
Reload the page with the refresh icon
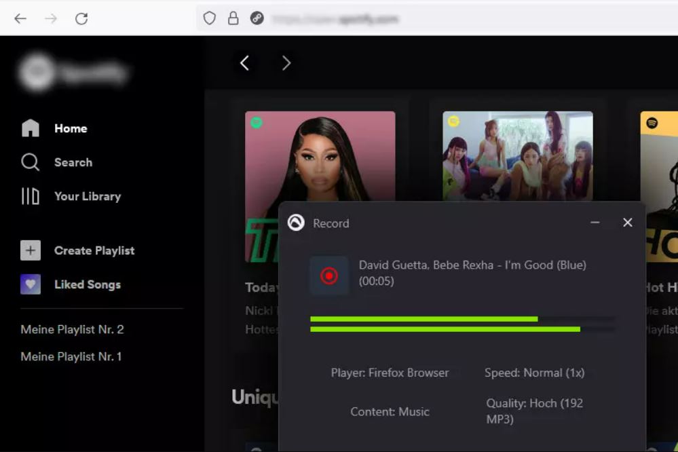[81, 18]
